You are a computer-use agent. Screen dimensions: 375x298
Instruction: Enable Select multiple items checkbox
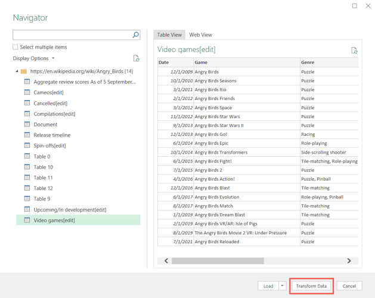tap(16, 47)
